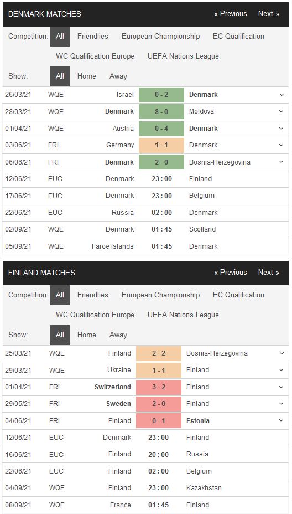This screenshot has height=514, width=292.
Task: Expand the Israel vs Denmark match row
Action: 281,95
